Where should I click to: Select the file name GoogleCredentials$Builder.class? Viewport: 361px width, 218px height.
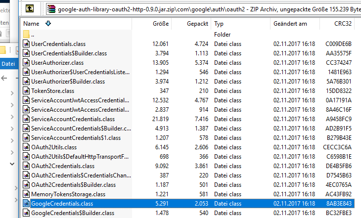(73, 213)
